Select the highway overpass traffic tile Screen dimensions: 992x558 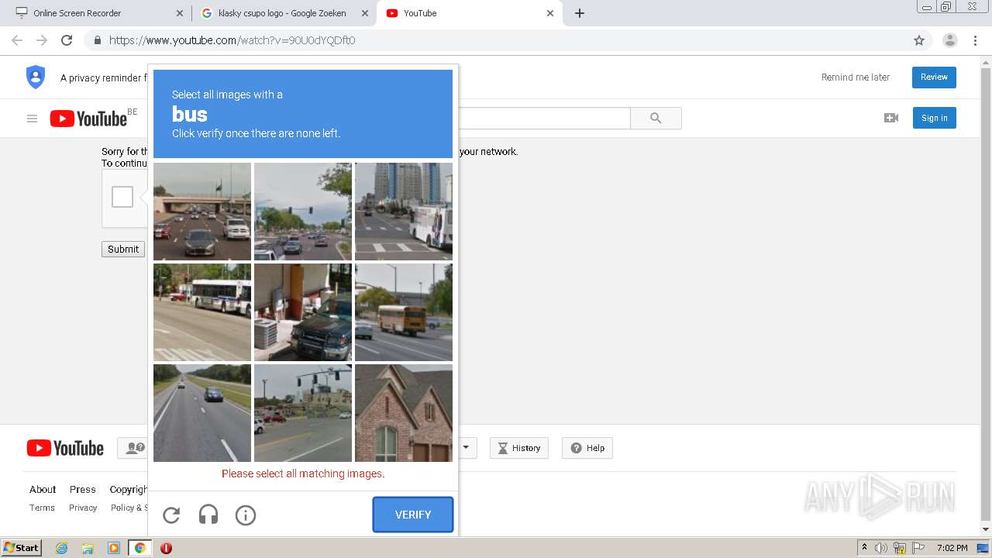point(202,212)
